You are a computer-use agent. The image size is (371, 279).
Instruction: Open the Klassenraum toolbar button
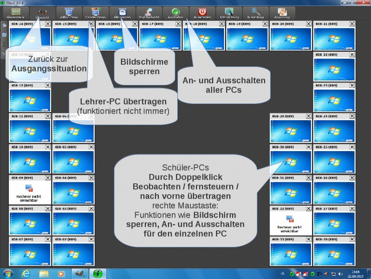[x=16, y=13]
